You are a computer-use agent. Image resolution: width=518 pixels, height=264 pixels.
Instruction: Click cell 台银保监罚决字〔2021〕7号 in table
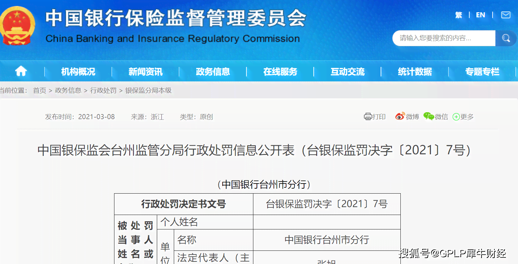(x=327, y=204)
